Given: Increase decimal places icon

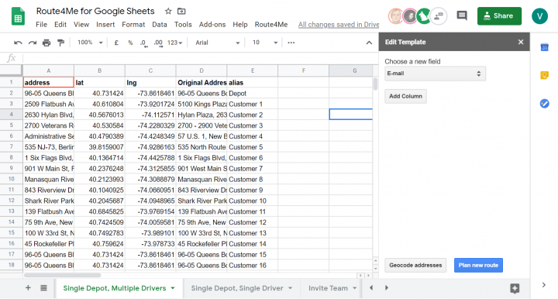Looking at the screenshot, I should click(x=158, y=43).
